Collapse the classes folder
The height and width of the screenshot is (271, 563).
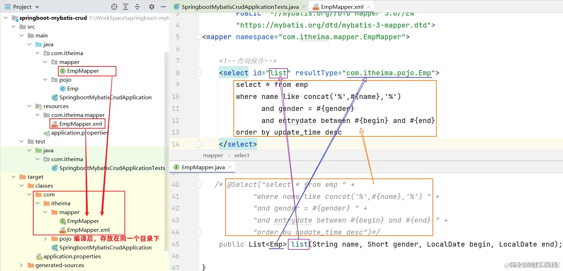coord(22,185)
